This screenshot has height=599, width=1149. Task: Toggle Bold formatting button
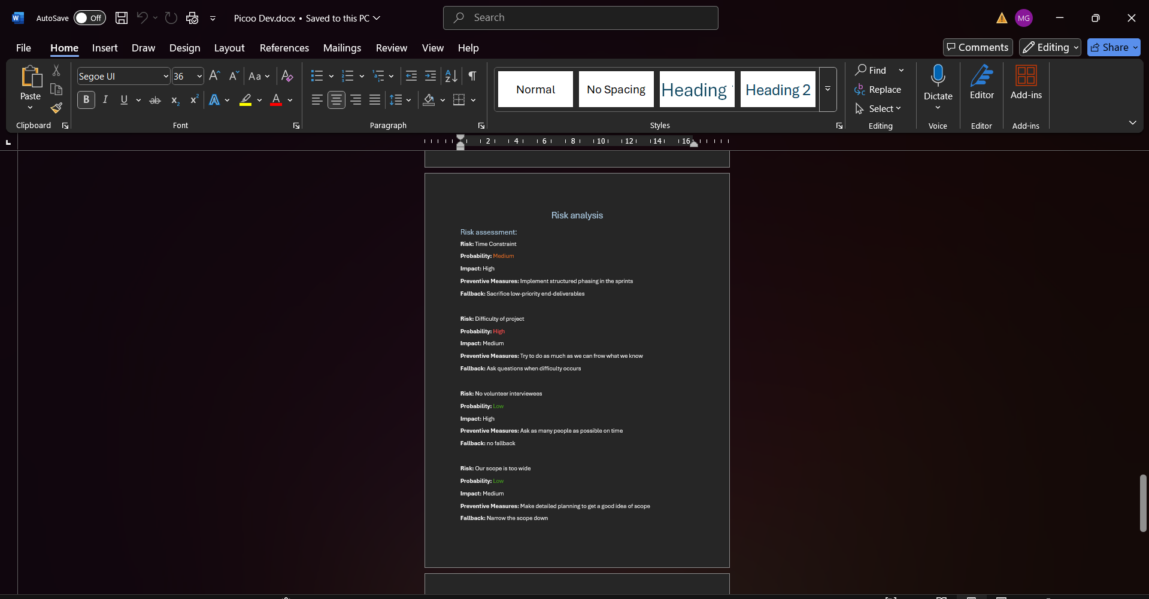click(86, 100)
